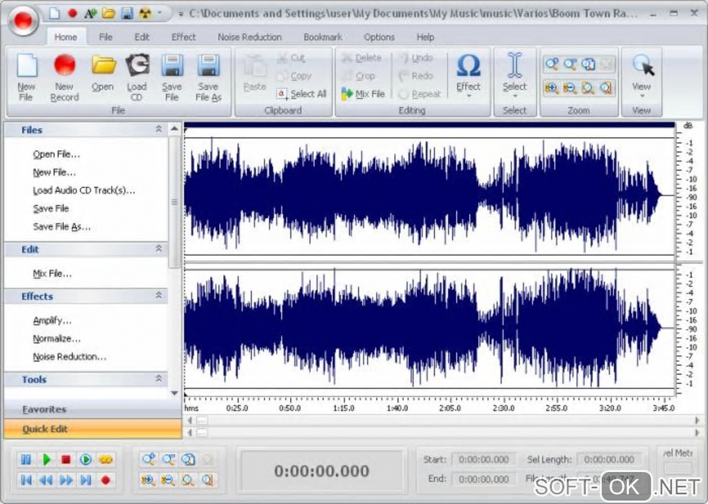Jump to the start of the track

click(26, 480)
